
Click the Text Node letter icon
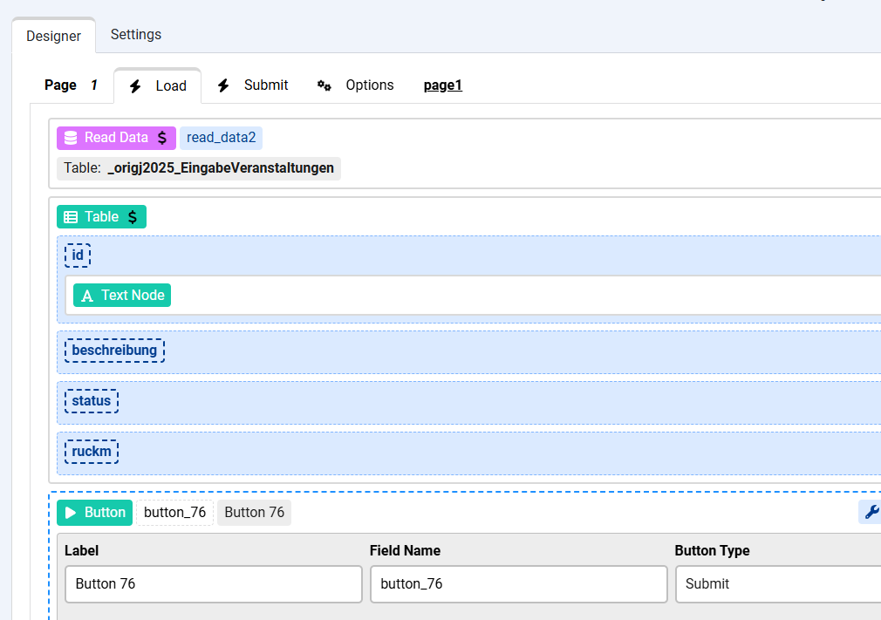coord(87,296)
